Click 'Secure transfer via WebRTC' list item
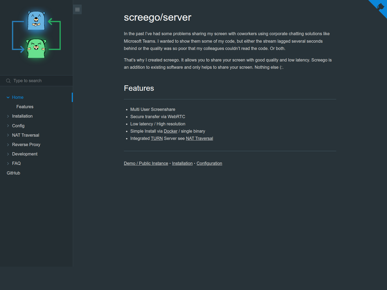Viewport: 387px width, 290px height. (x=158, y=117)
